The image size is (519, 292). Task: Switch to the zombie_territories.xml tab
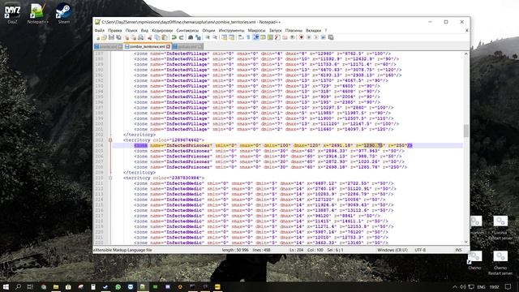pyautogui.click(x=147, y=47)
